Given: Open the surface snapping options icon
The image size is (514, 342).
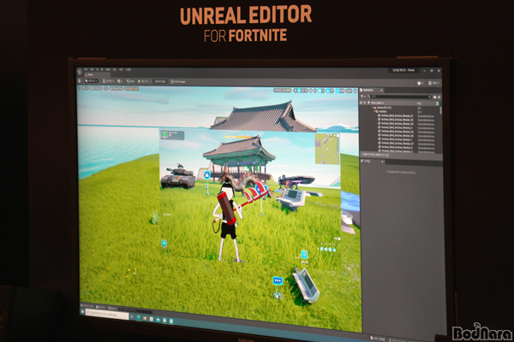Looking at the screenshot, I should pyautogui.click(x=315, y=91).
